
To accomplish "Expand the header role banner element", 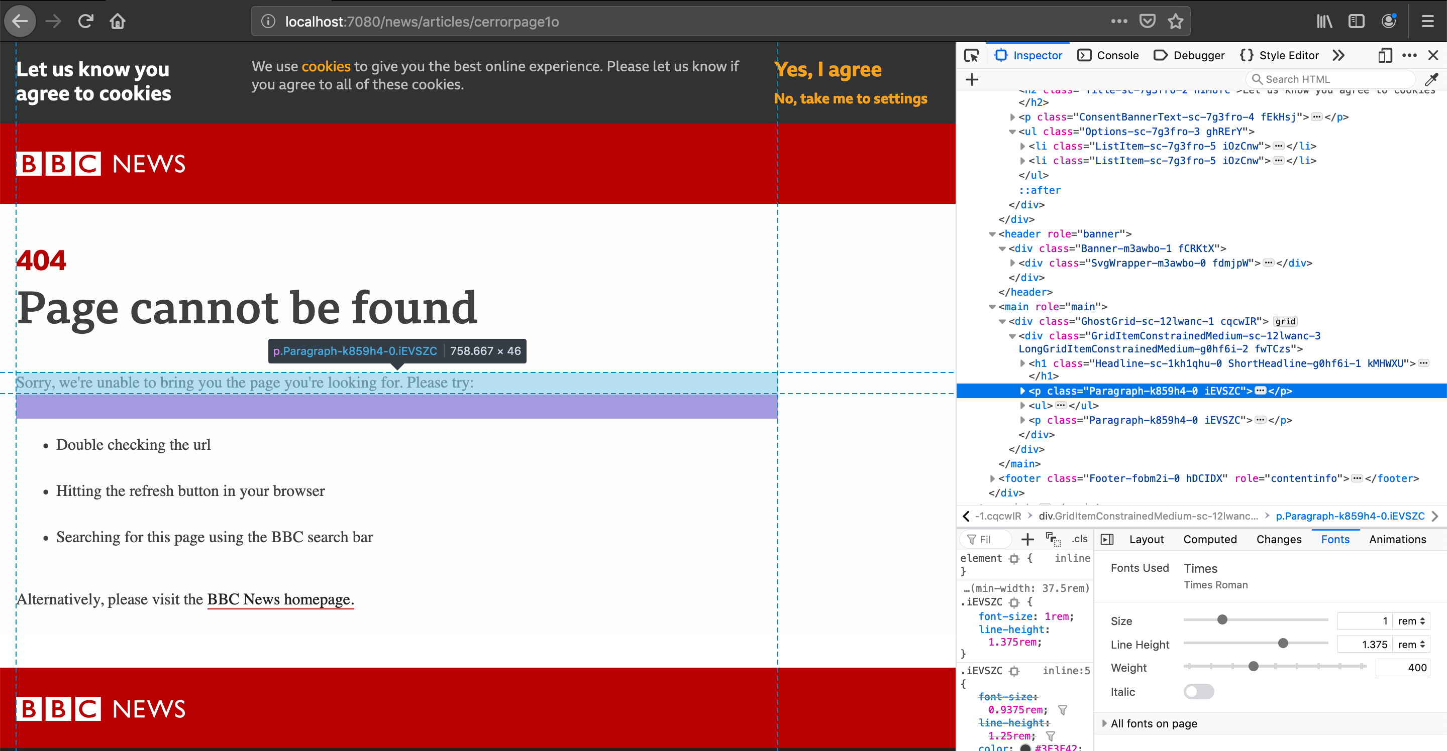I will 992,234.
